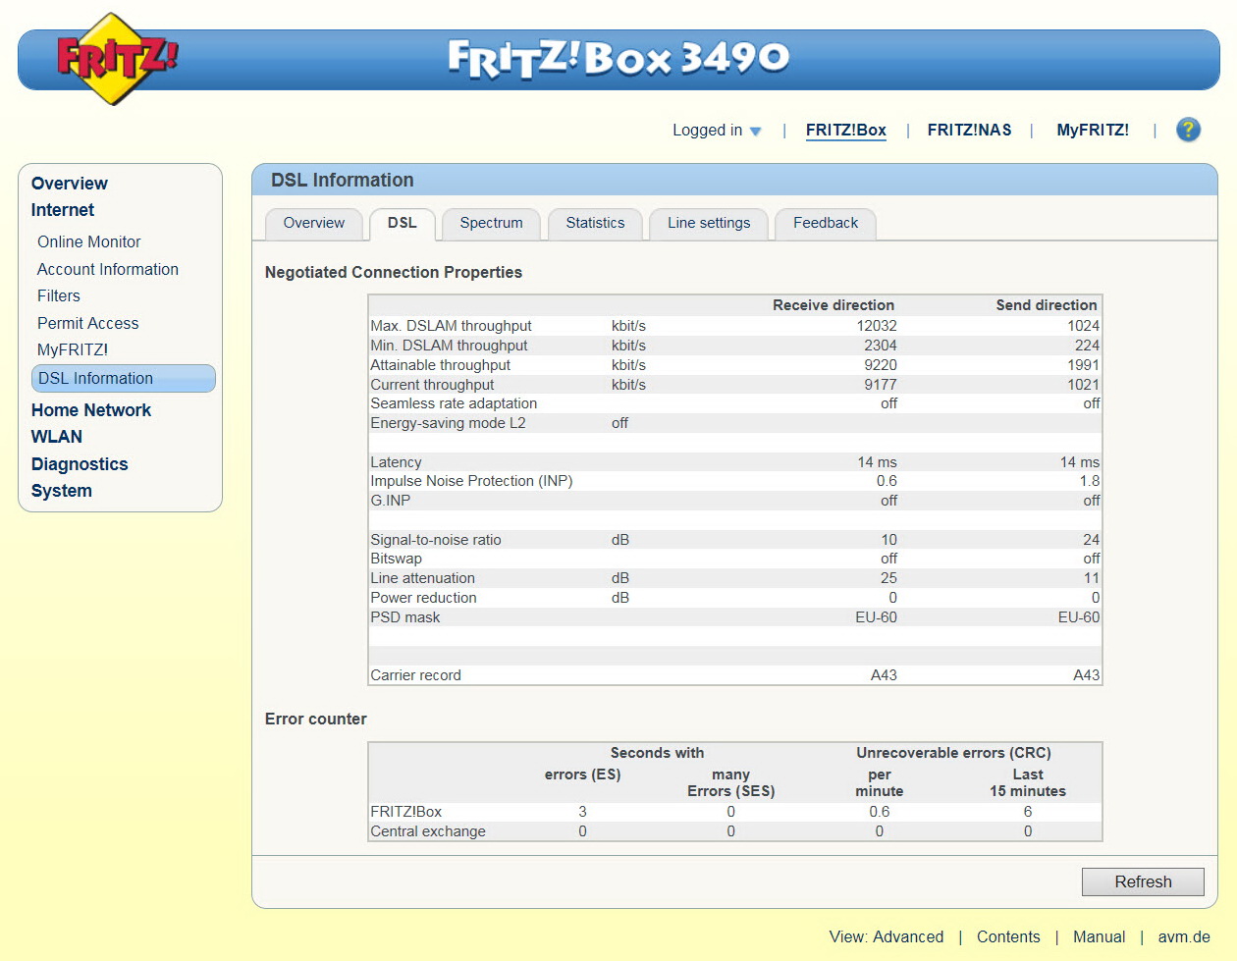The width and height of the screenshot is (1237, 961).
Task: Go to Overview in the sidebar
Action: [69, 184]
